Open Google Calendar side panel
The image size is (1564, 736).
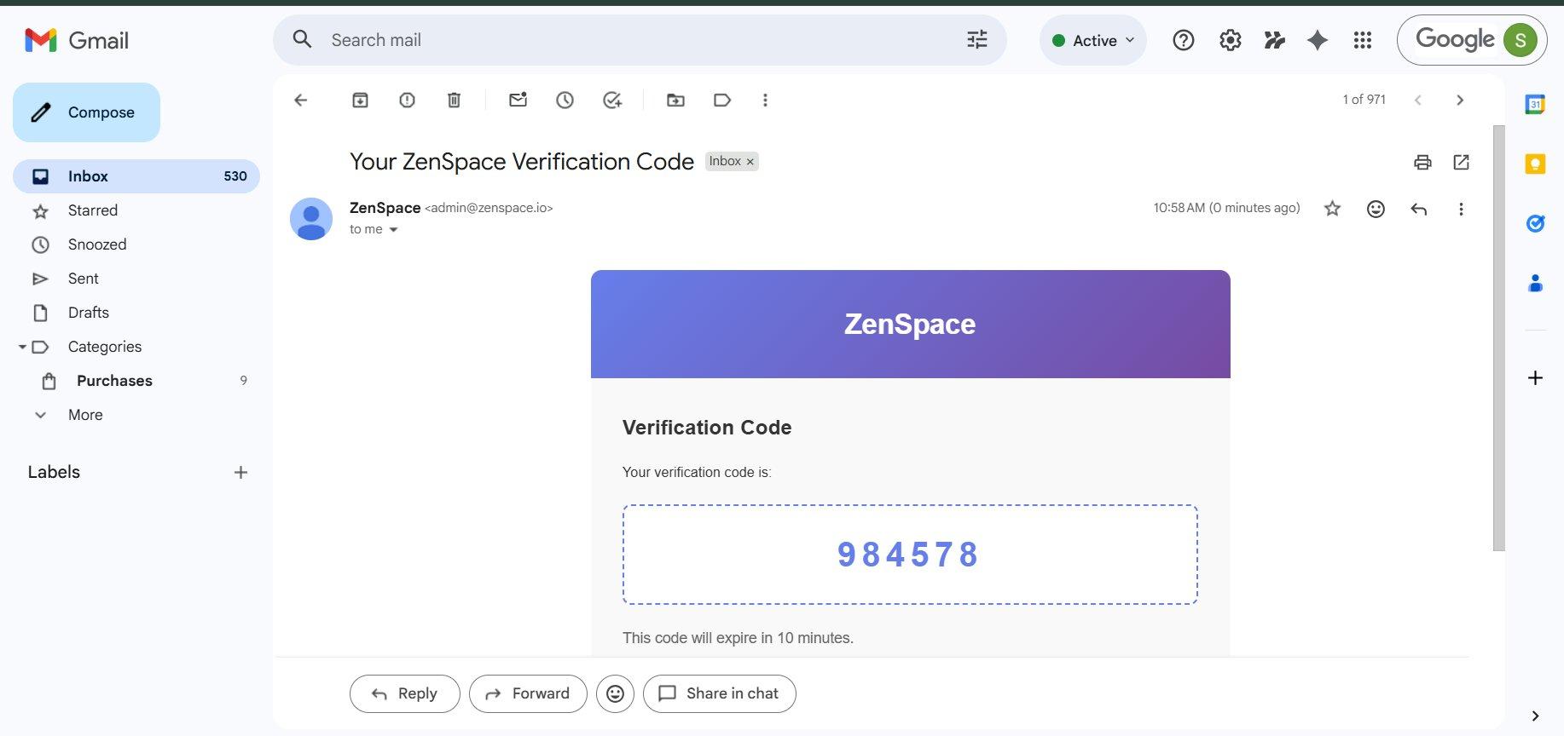(1535, 105)
